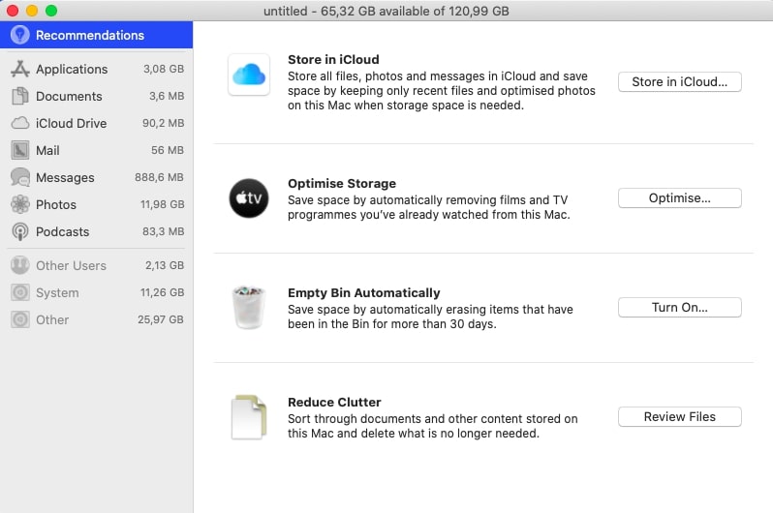Open the Podcasts icon in sidebar
This screenshot has height=513, width=773.
tap(19, 231)
